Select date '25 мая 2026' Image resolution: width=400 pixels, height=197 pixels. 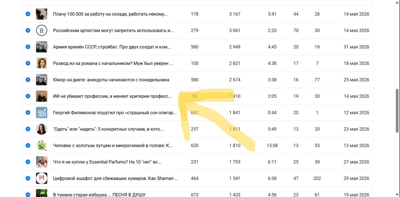[356, 80]
